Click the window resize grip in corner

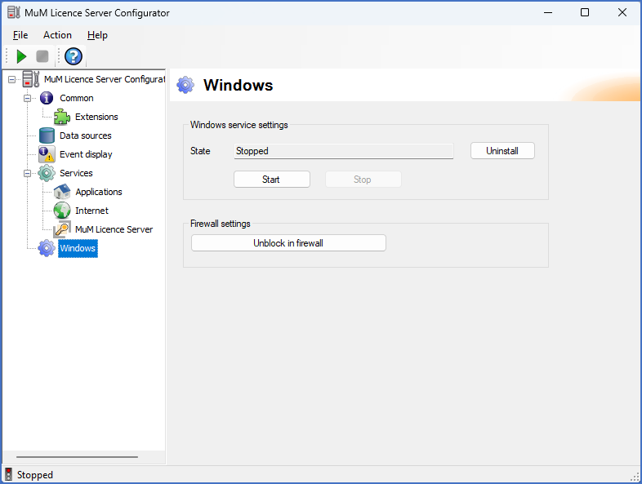pos(635,477)
